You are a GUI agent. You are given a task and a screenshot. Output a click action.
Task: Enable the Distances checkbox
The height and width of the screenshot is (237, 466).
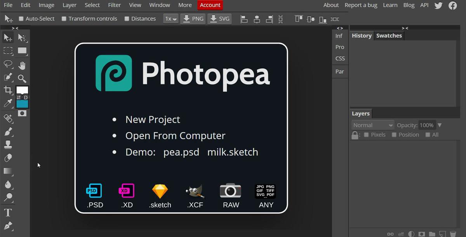(127, 19)
